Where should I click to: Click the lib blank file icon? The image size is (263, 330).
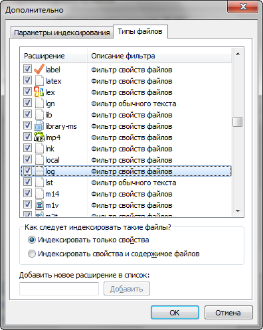click(x=39, y=114)
